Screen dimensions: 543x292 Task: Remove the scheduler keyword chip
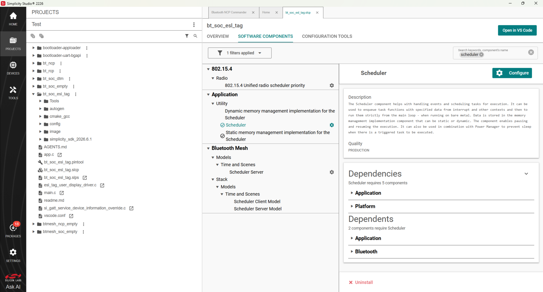(x=481, y=55)
